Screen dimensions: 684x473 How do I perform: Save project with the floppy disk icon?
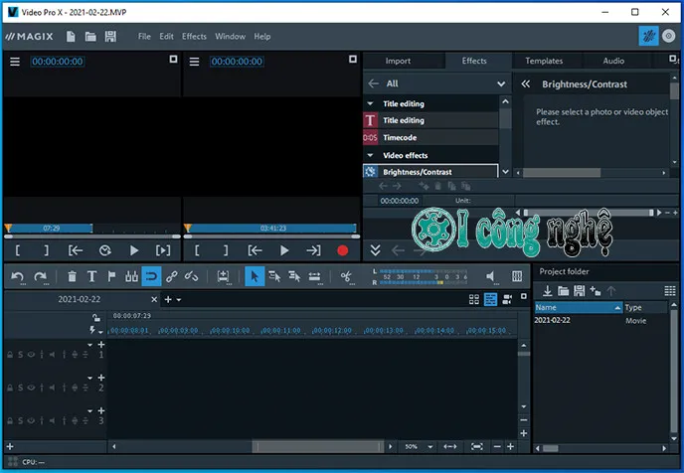pos(110,37)
